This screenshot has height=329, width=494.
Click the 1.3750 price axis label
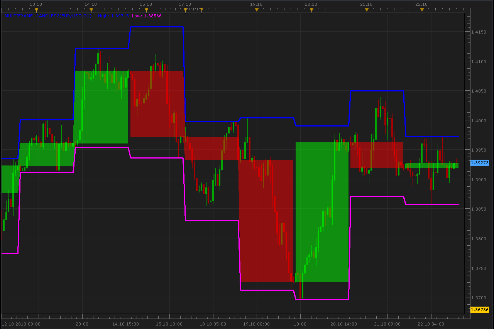(479, 268)
